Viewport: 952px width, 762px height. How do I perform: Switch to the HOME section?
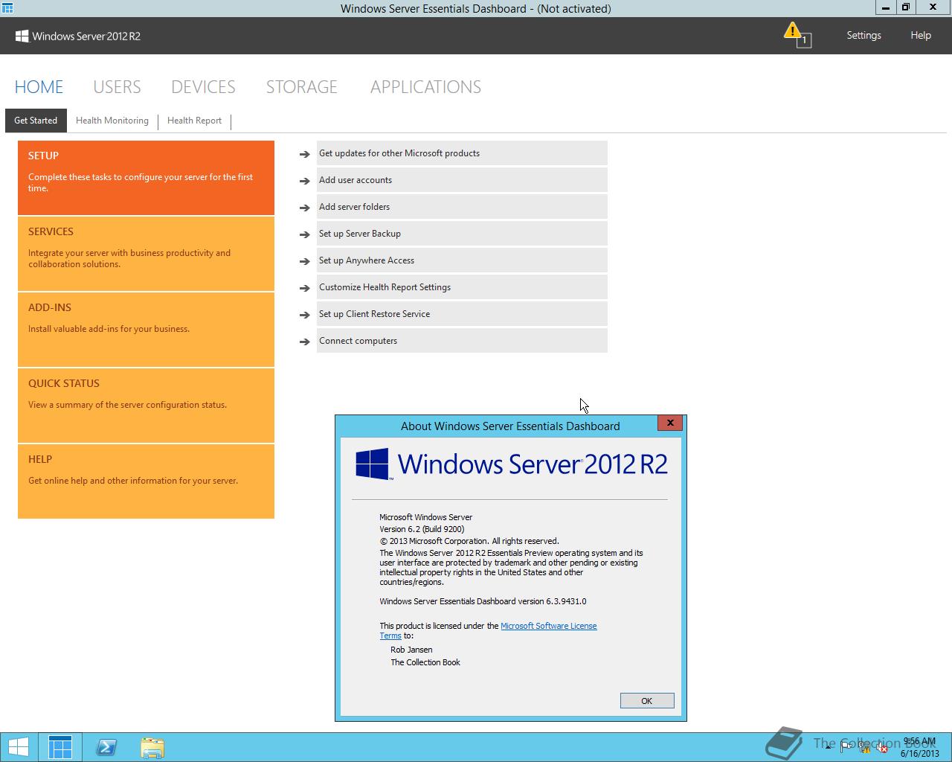pos(39,87)
